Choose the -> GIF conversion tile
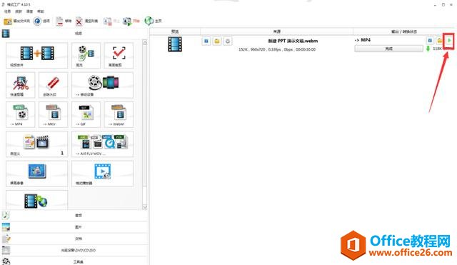The image size is (457, 265). (86, 114)
